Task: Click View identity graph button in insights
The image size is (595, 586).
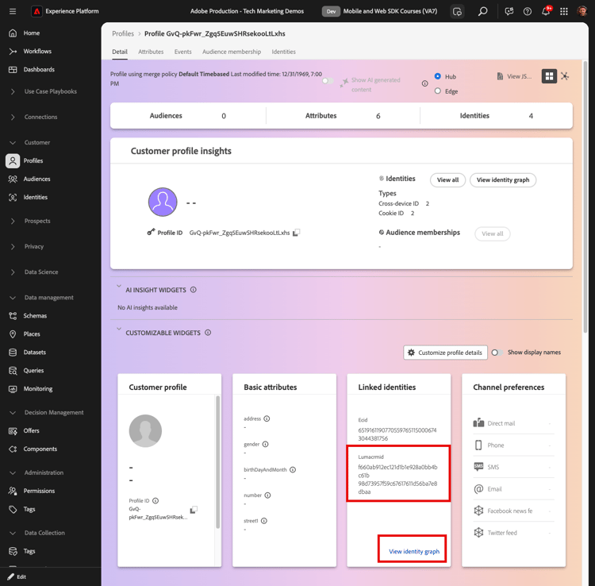Action: coord(502,180)
